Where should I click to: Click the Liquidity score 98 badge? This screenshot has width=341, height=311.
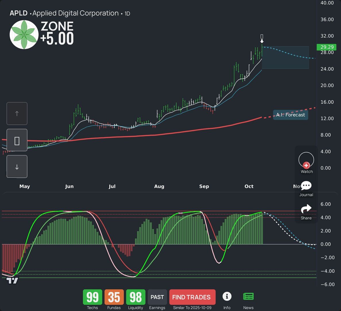[x=136, y=297]
